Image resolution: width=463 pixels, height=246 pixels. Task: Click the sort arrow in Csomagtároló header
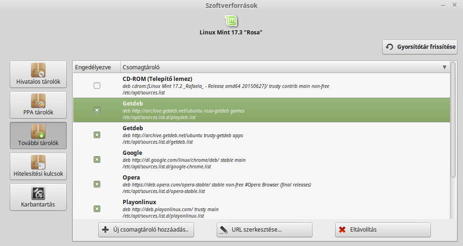click(x=444, y=67)
